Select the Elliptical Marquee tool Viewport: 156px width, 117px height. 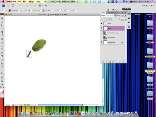click(2, 22)
